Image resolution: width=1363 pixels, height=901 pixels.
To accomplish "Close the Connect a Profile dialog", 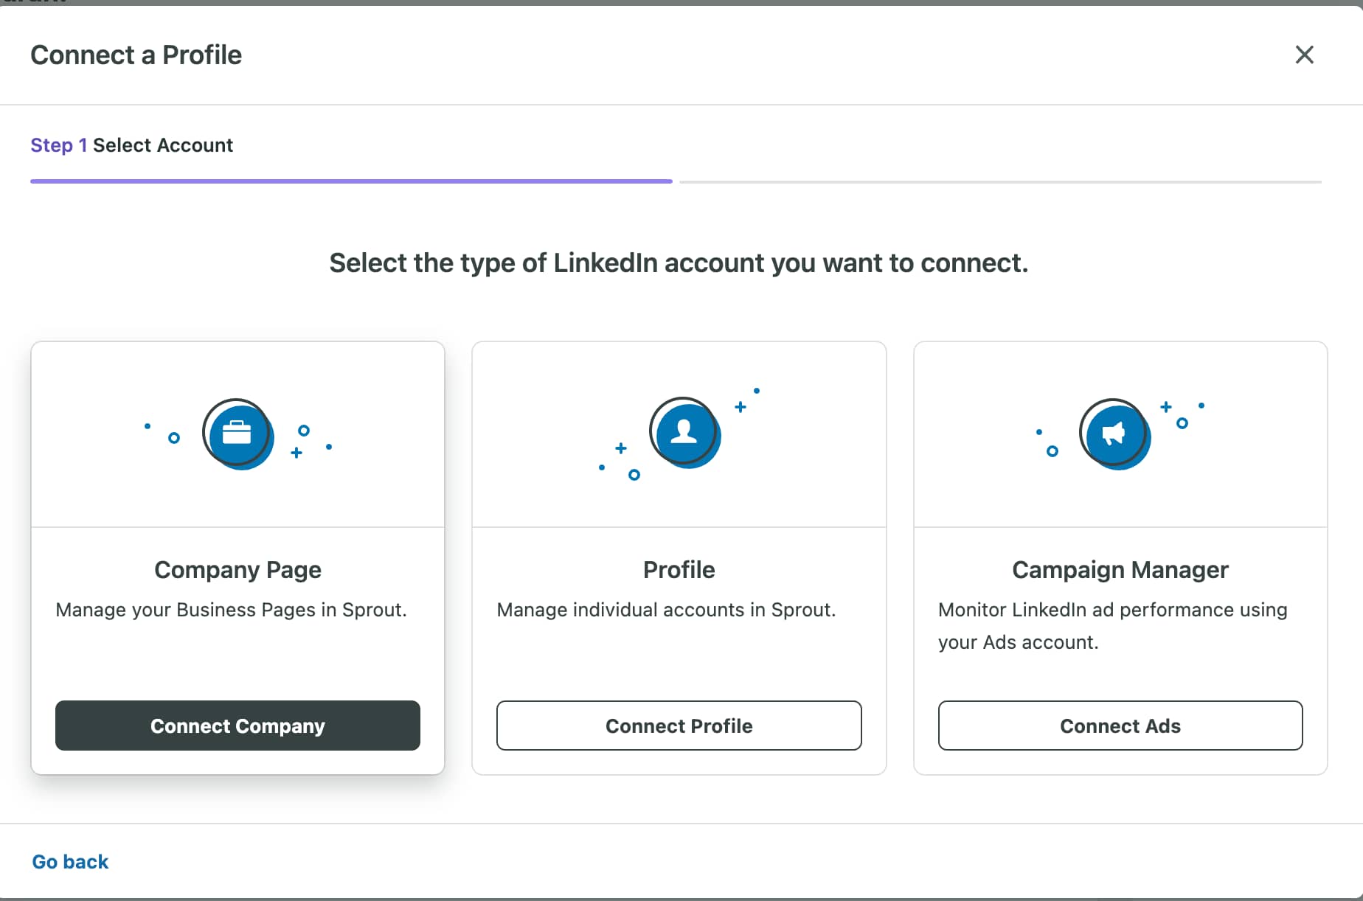I will pos(1304,55).
